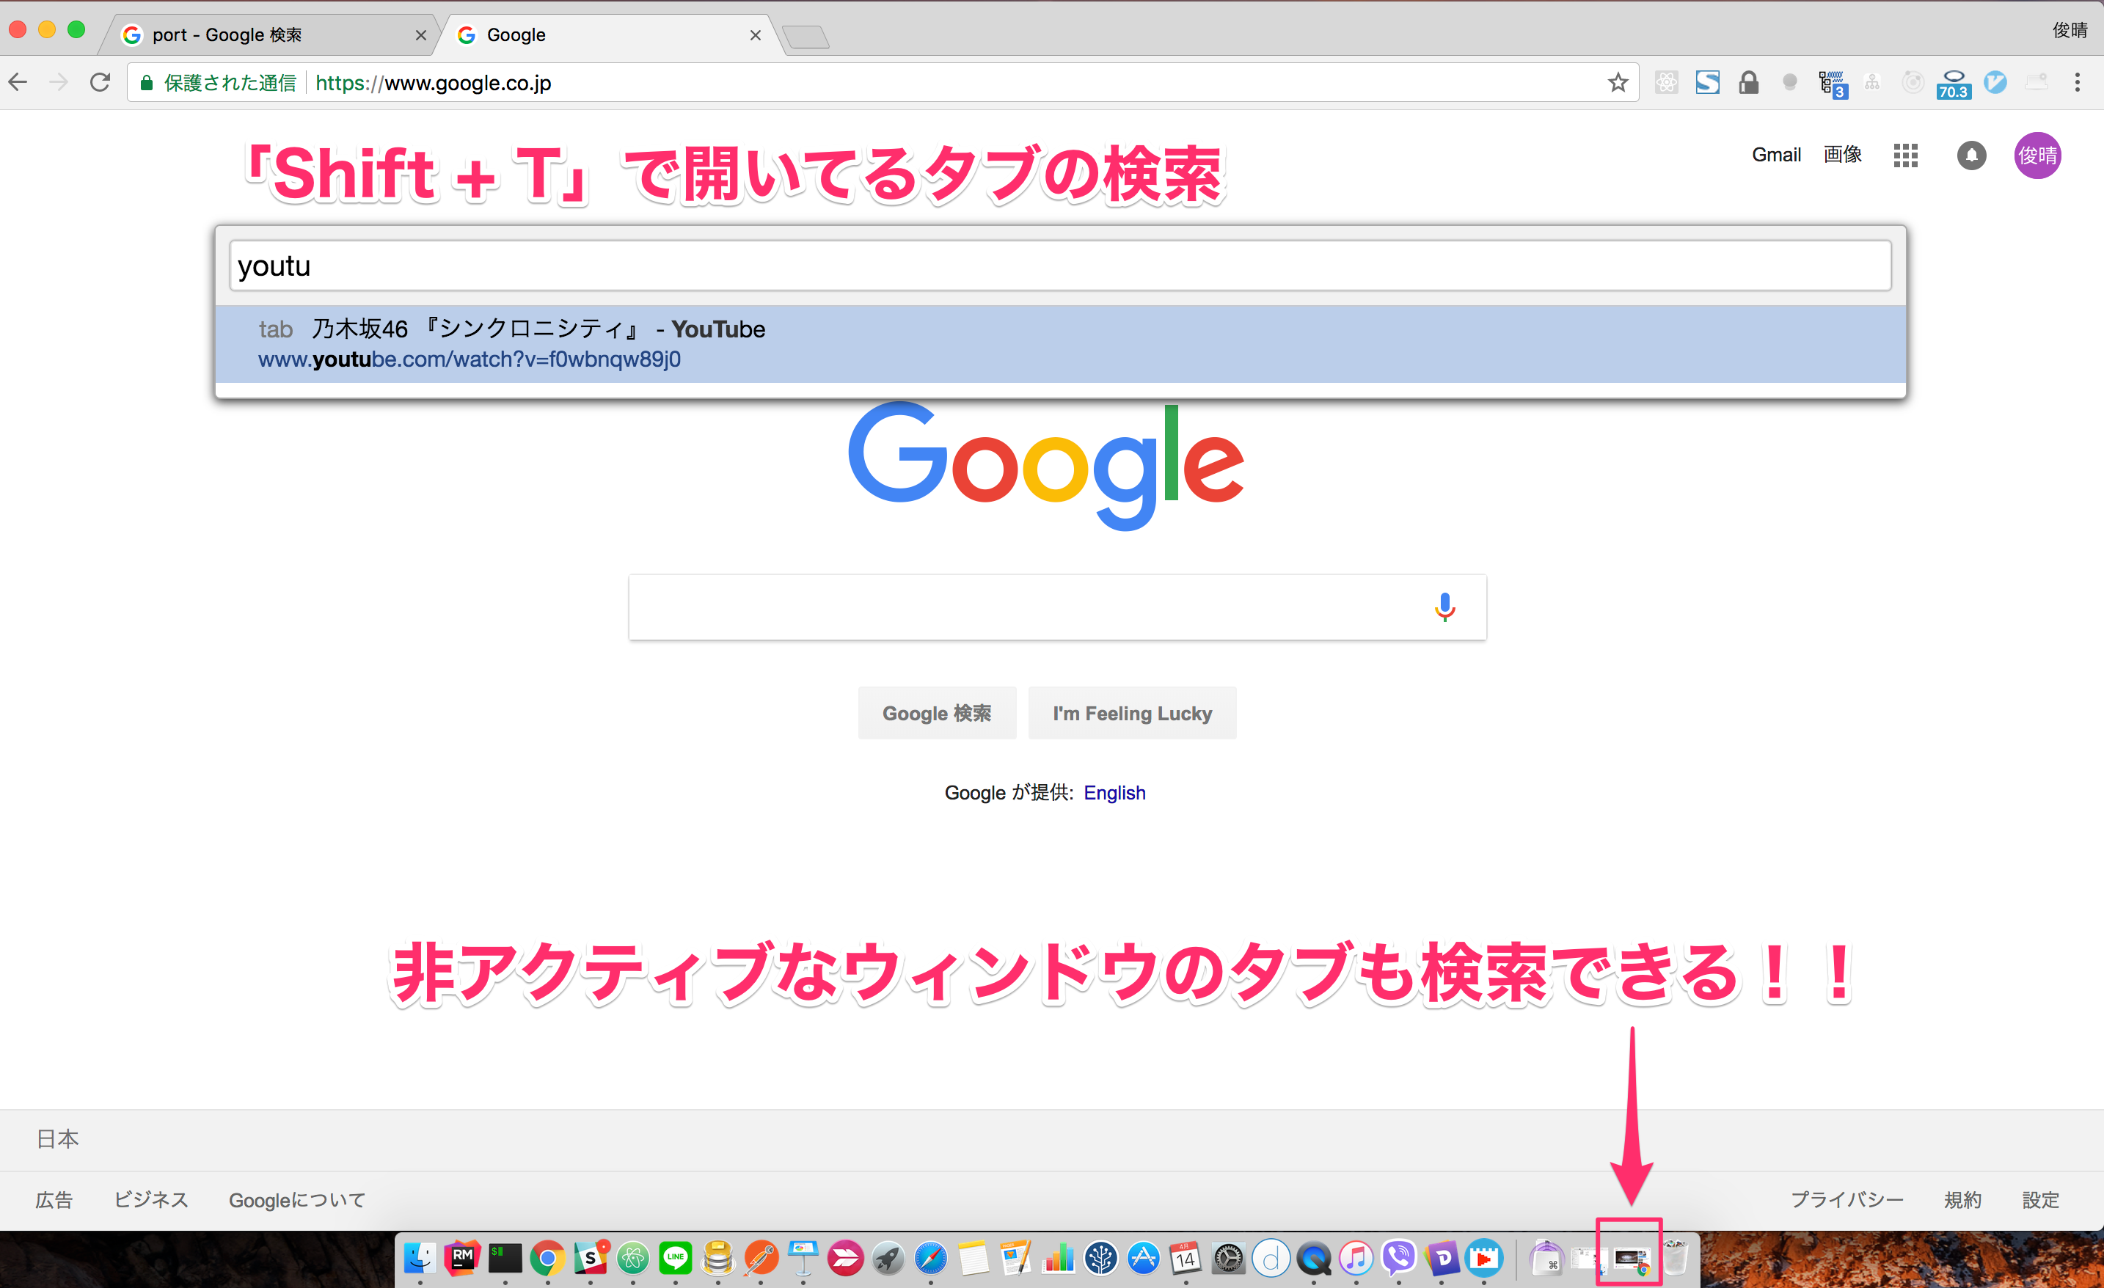Open Google notifications bell icon
Viewport: 2104px width, 1288px height.
(1970, 155)
